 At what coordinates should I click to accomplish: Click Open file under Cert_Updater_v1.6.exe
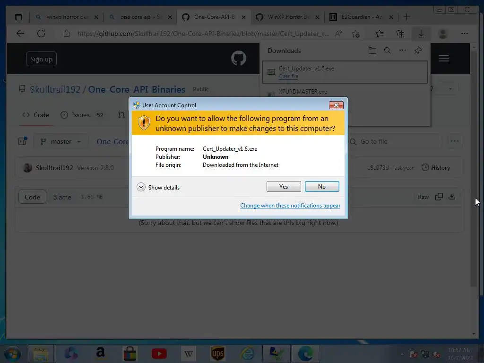point(288,76)
